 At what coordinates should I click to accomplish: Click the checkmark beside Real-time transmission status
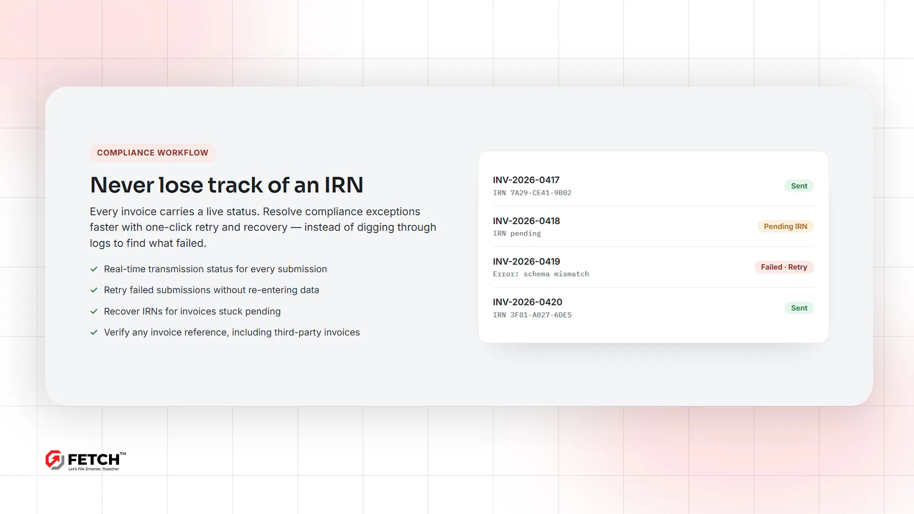tap(94, 269)
